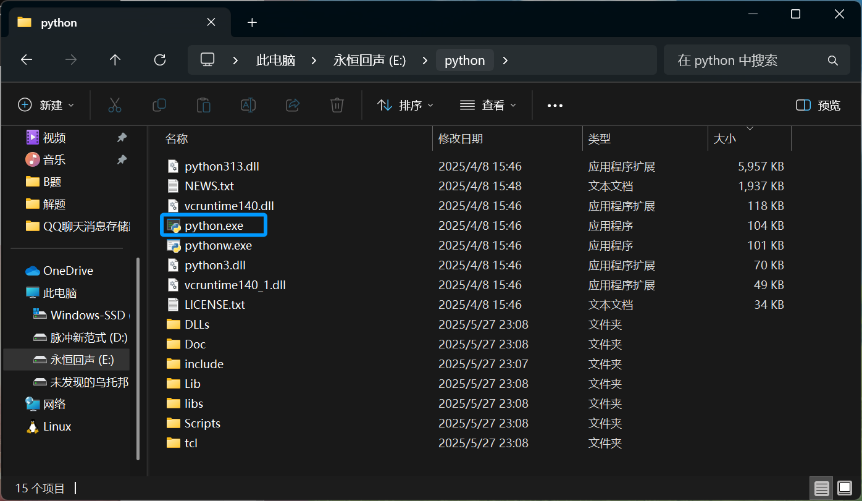Switch to large thumbnails view icon
Screen dimensions: 862x501
(844, 489)
